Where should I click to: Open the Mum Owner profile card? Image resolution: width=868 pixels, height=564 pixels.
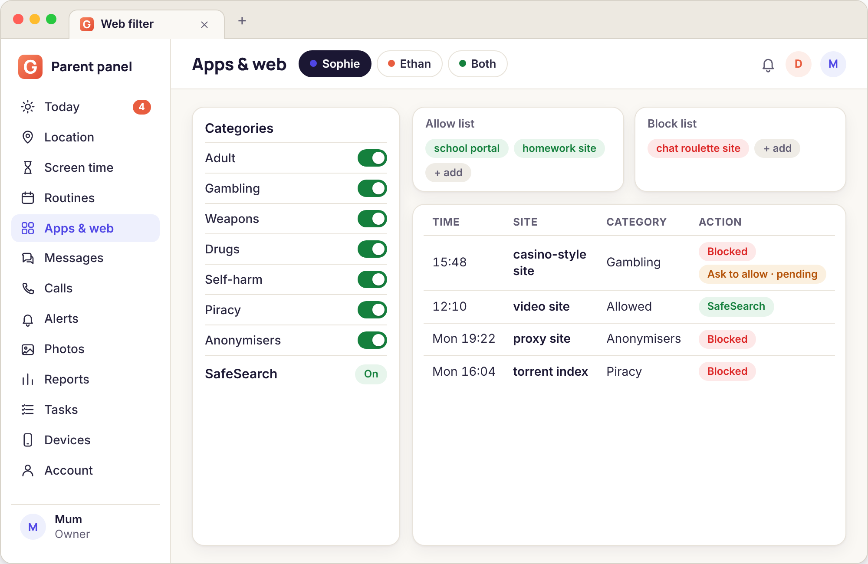point(85,527)
